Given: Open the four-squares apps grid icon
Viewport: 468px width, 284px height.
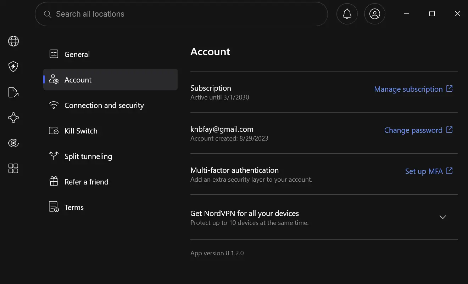Looking at the screenshot, I should (13, 169).
